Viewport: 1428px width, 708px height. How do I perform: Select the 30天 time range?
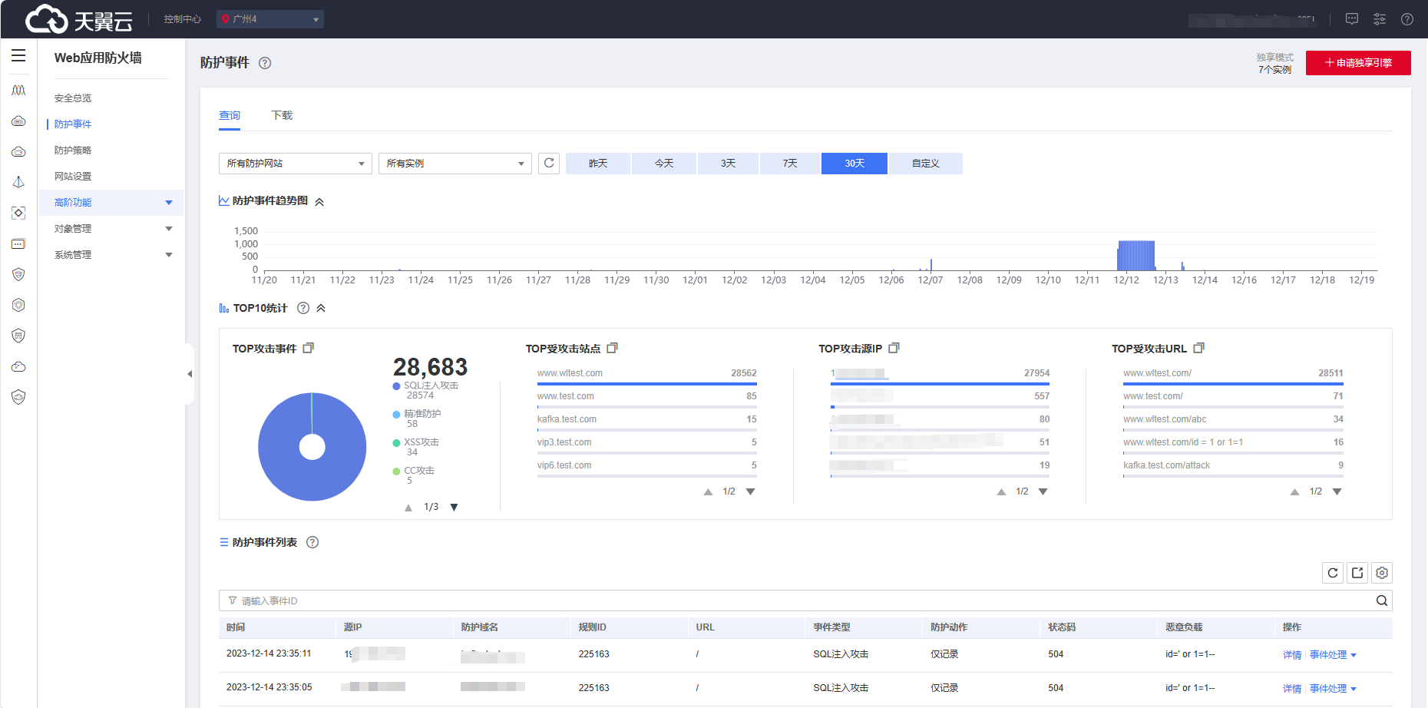tap(854, 164)
